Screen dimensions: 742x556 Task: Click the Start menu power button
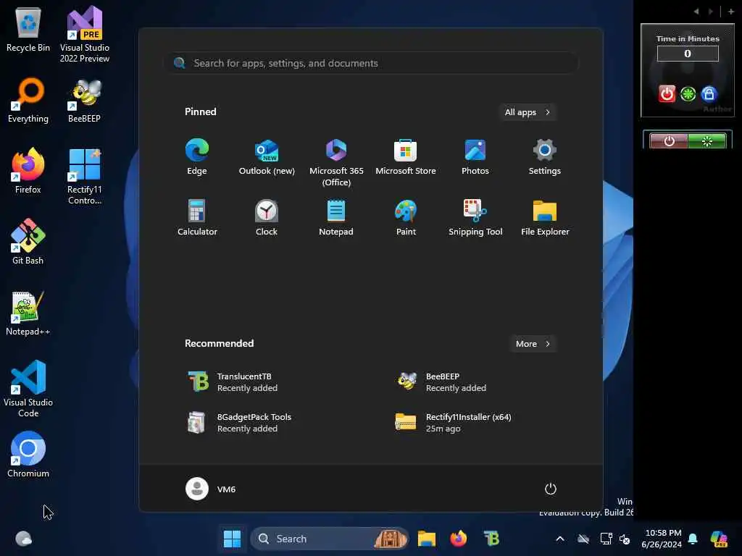point(551,489)
